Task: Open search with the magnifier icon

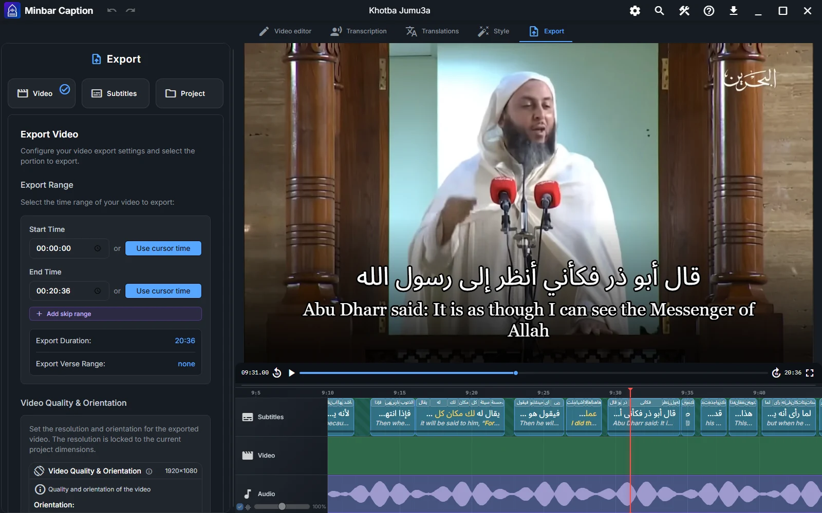Action: click(x=660, y=11)
